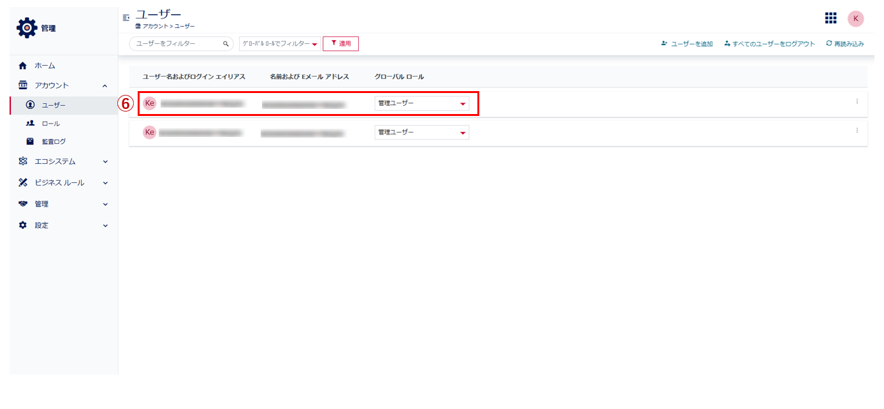Open three-dot menu for first user row

click(x=857, y=101)
